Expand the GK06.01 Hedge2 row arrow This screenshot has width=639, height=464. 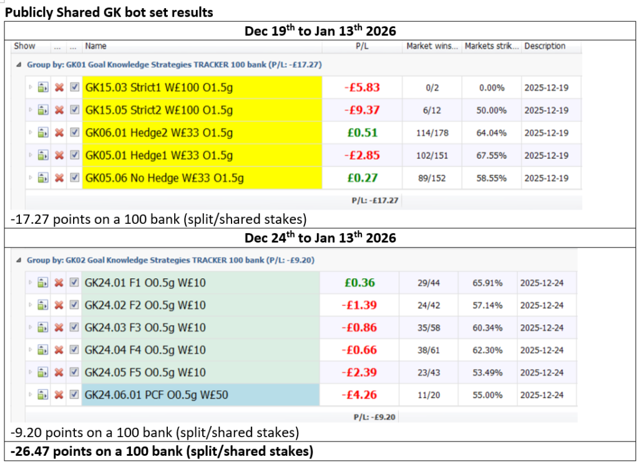click(31, 133)
